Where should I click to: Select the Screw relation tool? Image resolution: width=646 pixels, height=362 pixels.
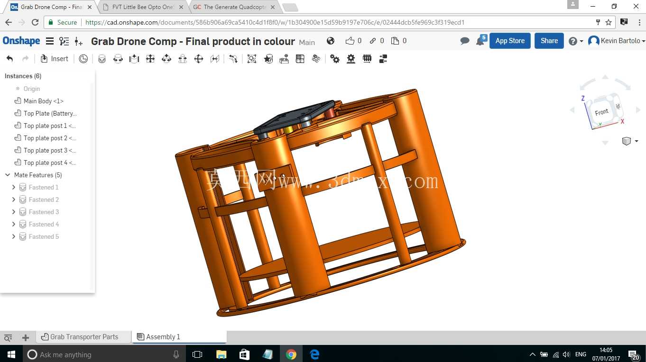coord(367,59)
